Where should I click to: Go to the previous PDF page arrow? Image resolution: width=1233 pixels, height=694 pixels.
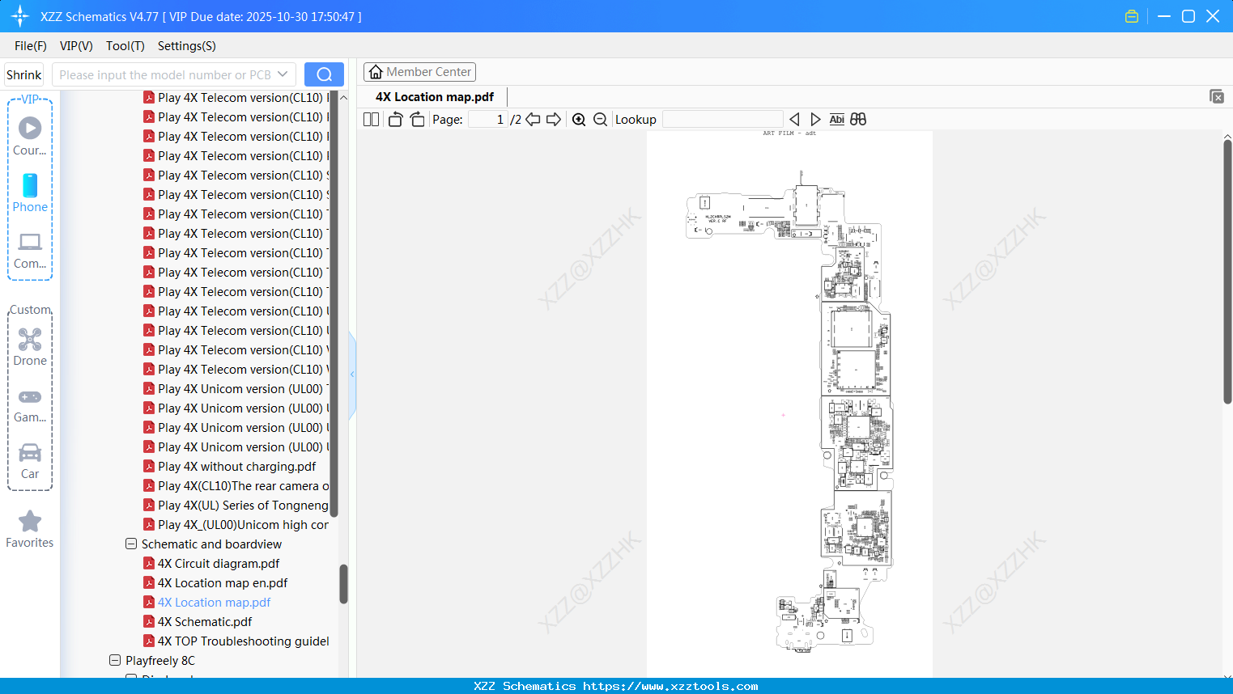533,120
